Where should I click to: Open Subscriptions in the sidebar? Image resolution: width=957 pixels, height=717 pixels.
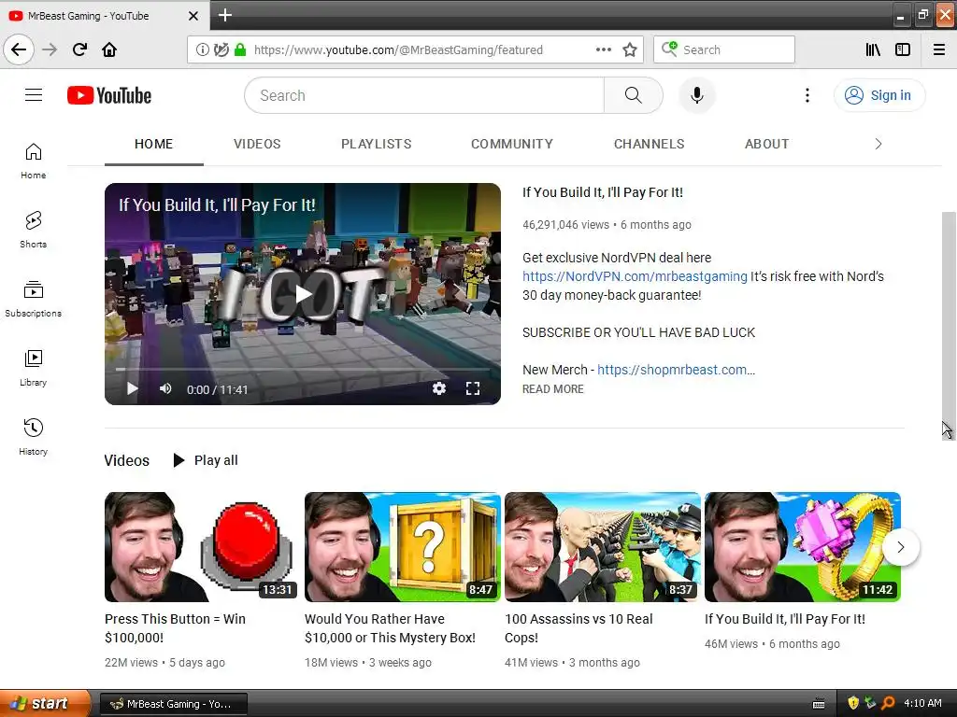(x=33, y=299)
